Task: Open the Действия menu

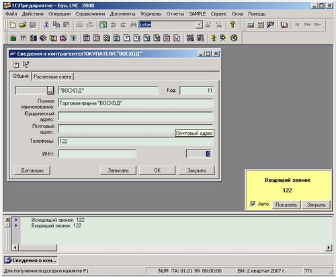Action: coord(33,14)
